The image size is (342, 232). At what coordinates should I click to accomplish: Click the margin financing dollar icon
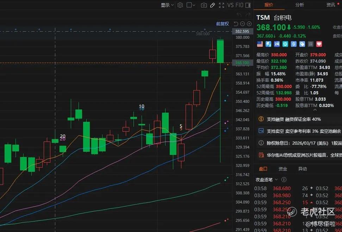point(261,119)
